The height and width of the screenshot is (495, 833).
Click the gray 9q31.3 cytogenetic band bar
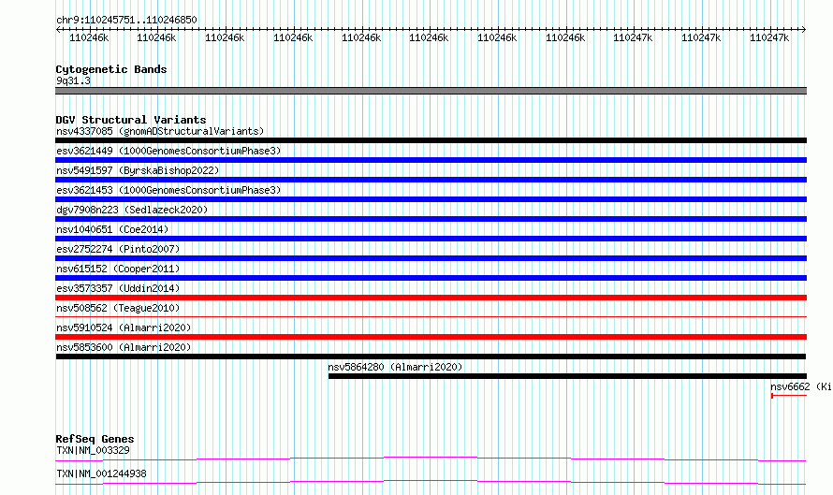tap(431, 91)
